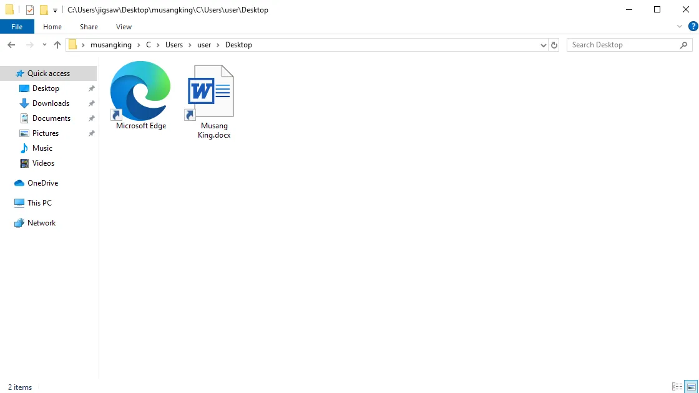699x393 pixels.
Task: Open the Home ribbon tab
Action: click(52, 27)
